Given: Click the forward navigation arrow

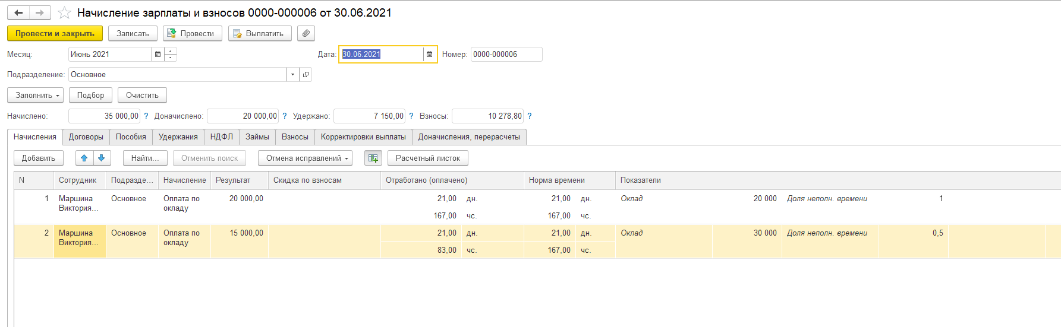Looking at the screenshot, I should (40, 12).
